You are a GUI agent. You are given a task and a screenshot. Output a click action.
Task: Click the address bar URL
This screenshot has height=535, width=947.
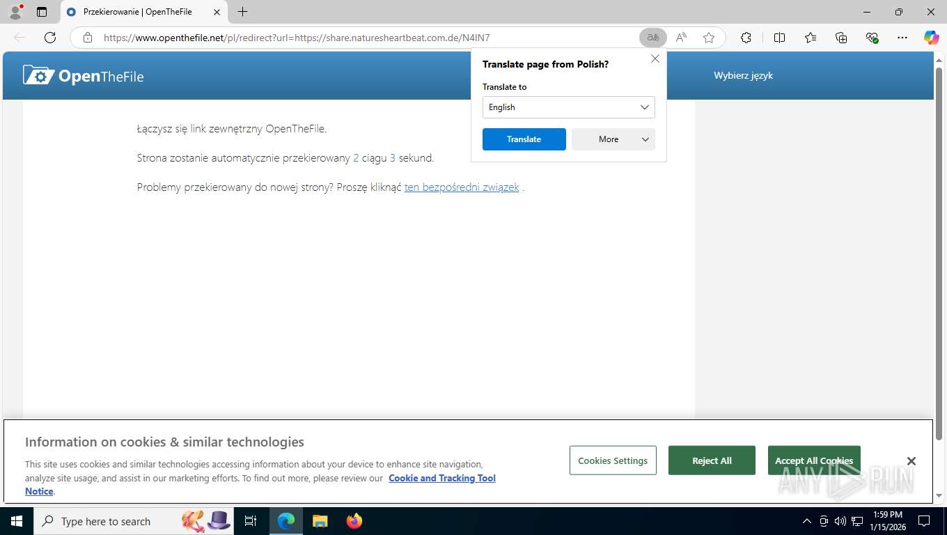click(x=296, y=38)
